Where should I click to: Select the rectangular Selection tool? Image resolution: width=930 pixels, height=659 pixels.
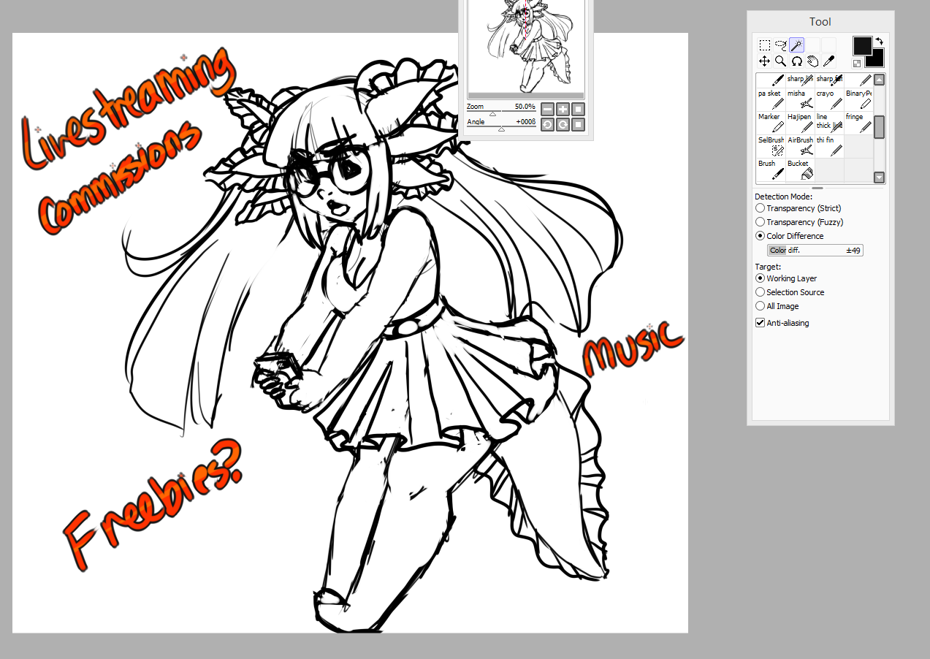[x=764, y=45]
